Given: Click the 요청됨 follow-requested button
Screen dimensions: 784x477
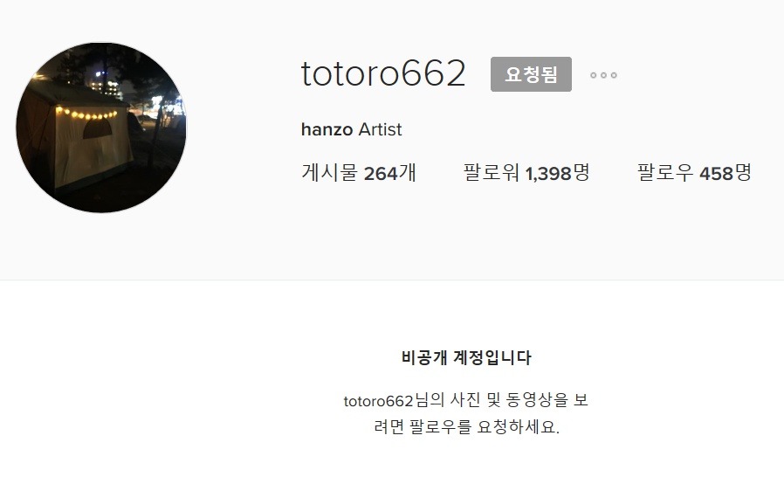Looking at the screenshot, I should [x=531, y=74].
